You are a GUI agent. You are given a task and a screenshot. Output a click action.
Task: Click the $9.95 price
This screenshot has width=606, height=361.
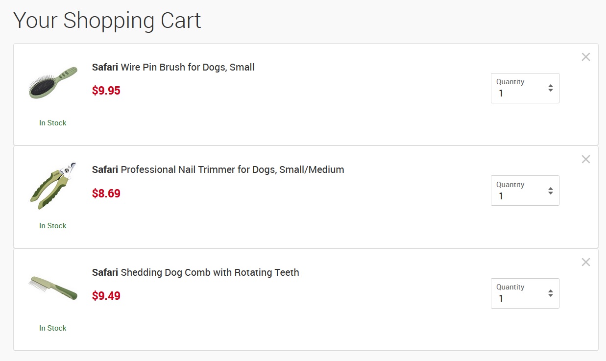[x=106, y=91]
